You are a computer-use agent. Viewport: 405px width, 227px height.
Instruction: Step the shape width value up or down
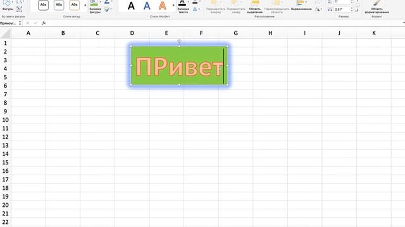coord(352,9)
